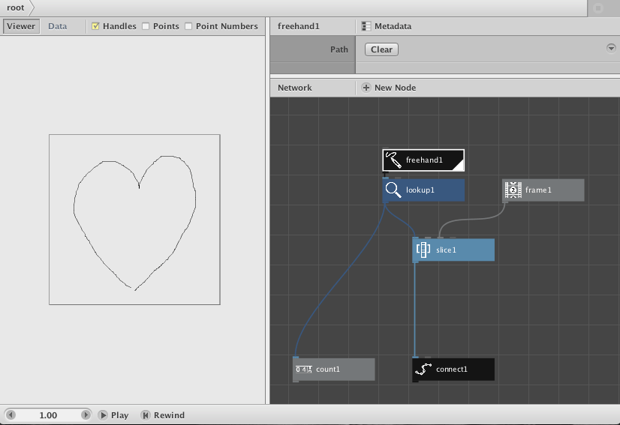
Task: Select the connect1 node label
Action: coord(452,370)
